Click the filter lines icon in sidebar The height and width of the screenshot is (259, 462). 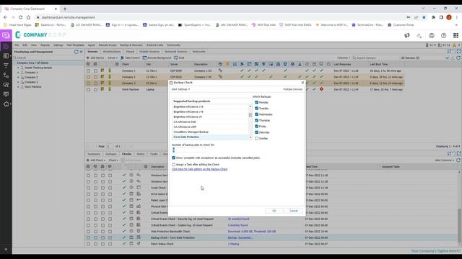click(6, 65)
